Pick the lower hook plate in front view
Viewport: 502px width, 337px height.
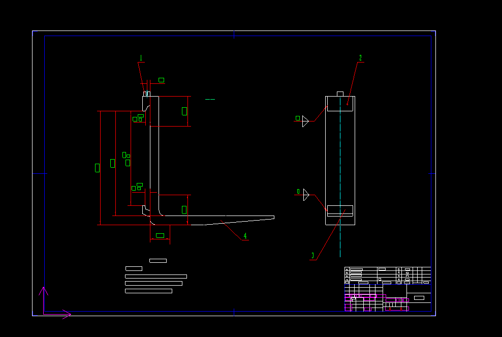coord(340,211)
